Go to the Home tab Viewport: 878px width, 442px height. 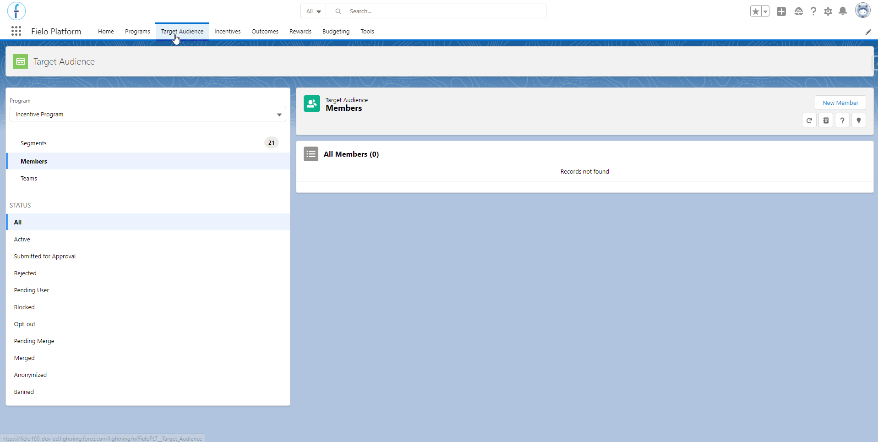click(x=106, y=32)
